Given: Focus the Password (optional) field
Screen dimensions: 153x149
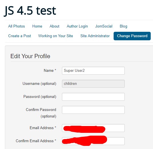Looking at the screenshot, I should tap(93, 97).
